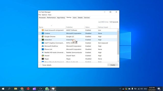Switch ENG input language indicator
The width and height of the screenshot is (163, 91).
[145, 89]
